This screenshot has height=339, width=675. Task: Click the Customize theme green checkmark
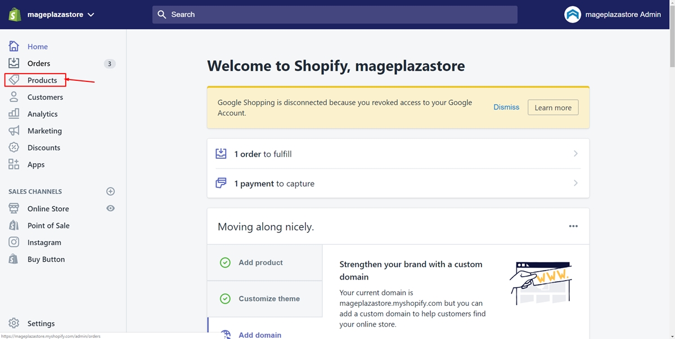(225, 299)
